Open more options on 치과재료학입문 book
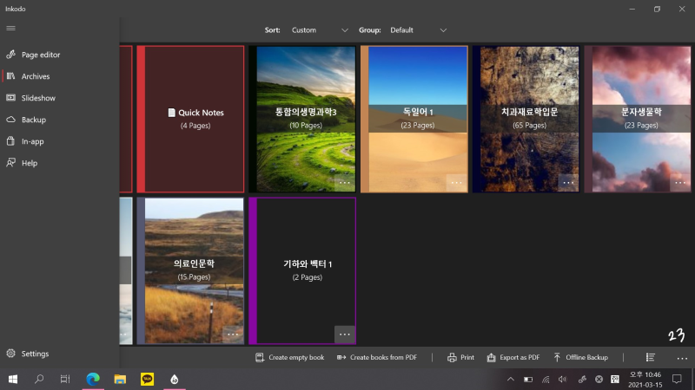Viewport: 695px width, 390px height. tap(568, 183)
